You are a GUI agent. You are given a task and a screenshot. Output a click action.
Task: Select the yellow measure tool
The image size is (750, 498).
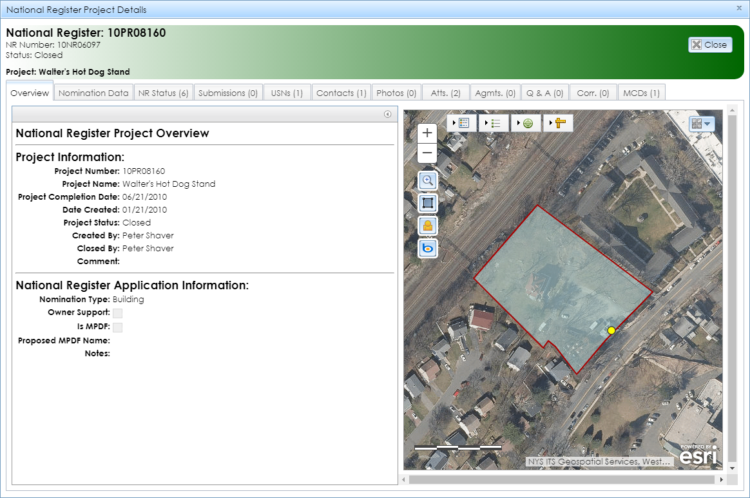[x=562, y=123]
